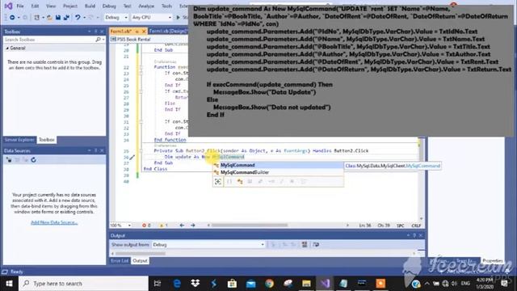Click the Add New Data Source link

[x=54, y=222]
